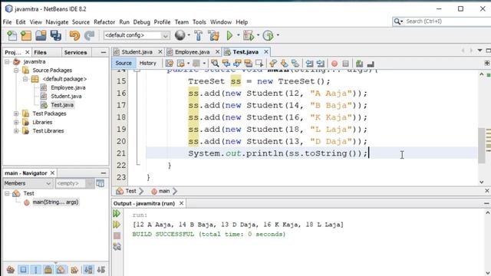Click the History view button
This screenshot has height=276, width=491.
[x=147, y=63]
